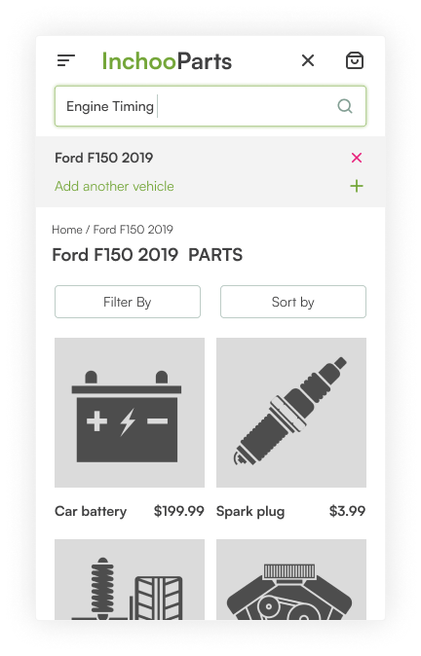Open the hamburger menu icon
The image size is (421, 656).
click(65, 60)
